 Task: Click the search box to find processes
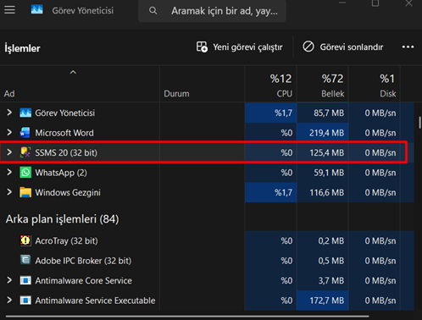212,11
